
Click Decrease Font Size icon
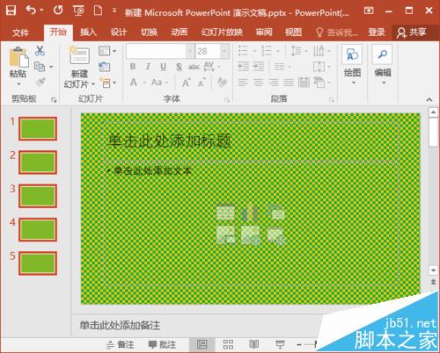[202, 83]
